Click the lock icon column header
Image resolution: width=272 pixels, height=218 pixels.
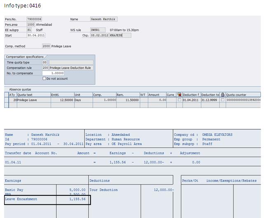pyautogui.click(x=223, y=95)
